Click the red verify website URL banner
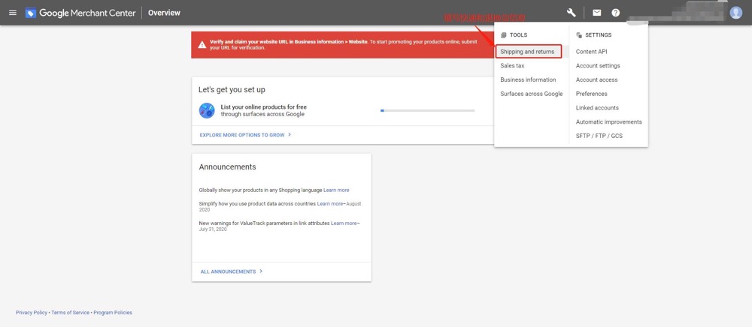Viewport: 752px width, 327px height. pos(342,45)
